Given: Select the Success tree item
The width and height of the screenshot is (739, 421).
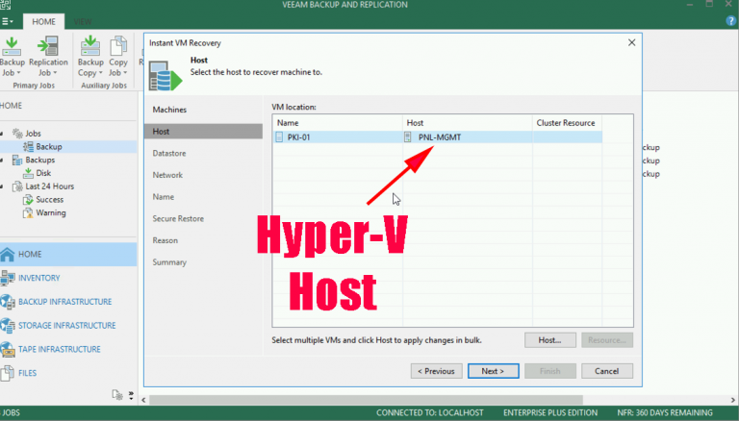Looking at the screenshot, I should point(49,199).
